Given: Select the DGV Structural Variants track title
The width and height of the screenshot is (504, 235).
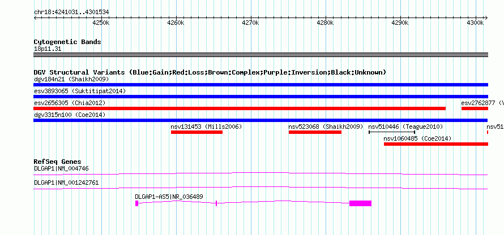Looking at the screenshot, I should pos(210,72).
